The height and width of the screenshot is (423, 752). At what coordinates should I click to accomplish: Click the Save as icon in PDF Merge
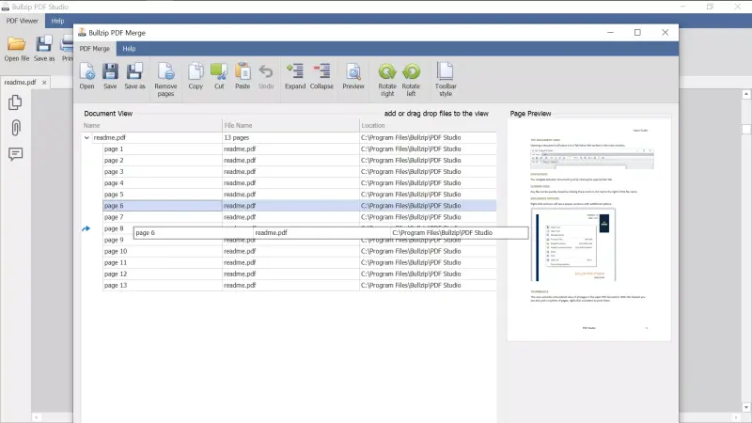[x=134, y=76]
